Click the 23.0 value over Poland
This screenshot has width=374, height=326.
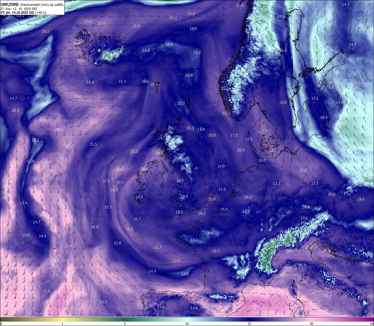click(303, 170)
